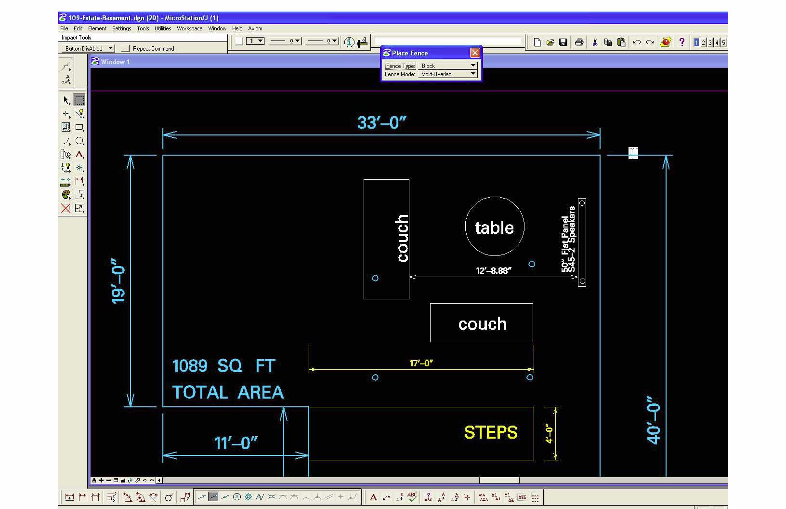Open the Edit menu
Screen dimensions: 786x509
pyautogui.click(x=78, y=28)
